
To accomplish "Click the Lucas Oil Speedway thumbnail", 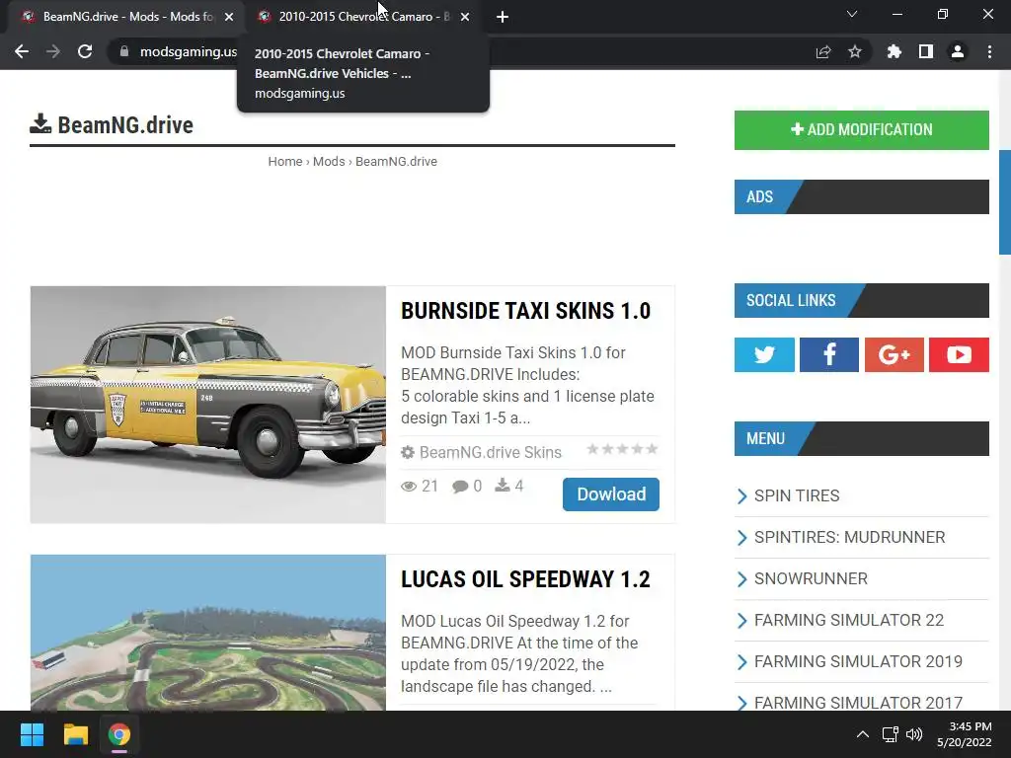I will pyautogui.click(x=208, y=633).
